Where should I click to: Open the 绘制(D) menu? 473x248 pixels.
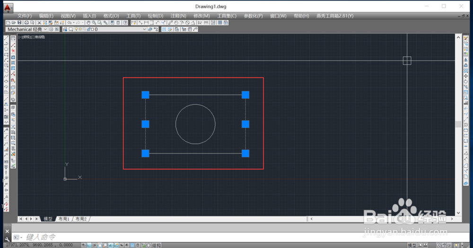tap(155, 16)
